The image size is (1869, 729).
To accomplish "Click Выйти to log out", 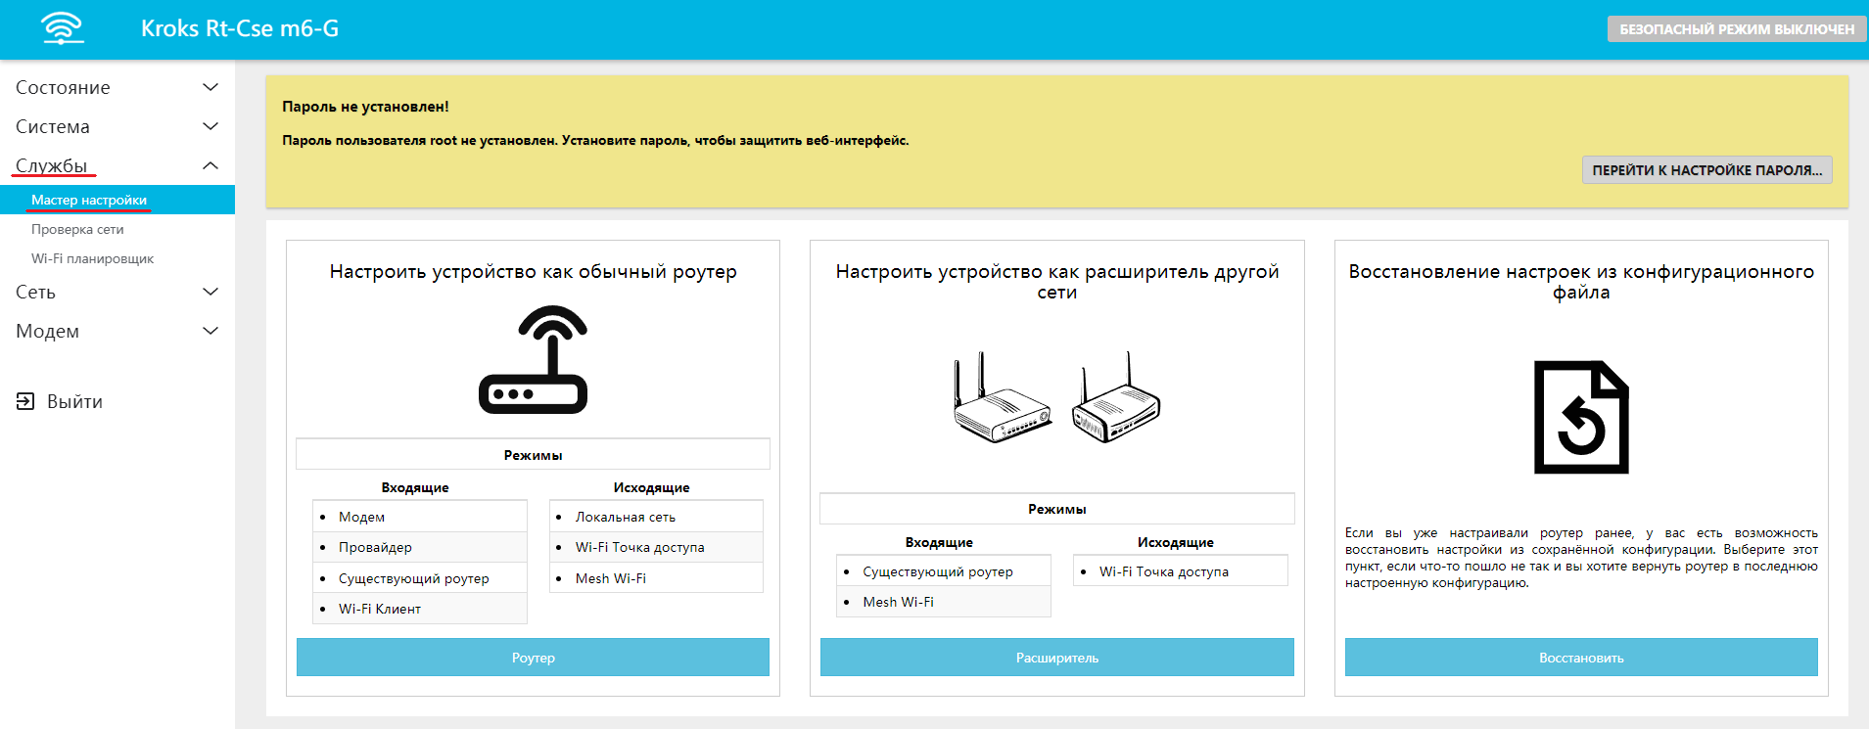I will click(x=74, y=401).
